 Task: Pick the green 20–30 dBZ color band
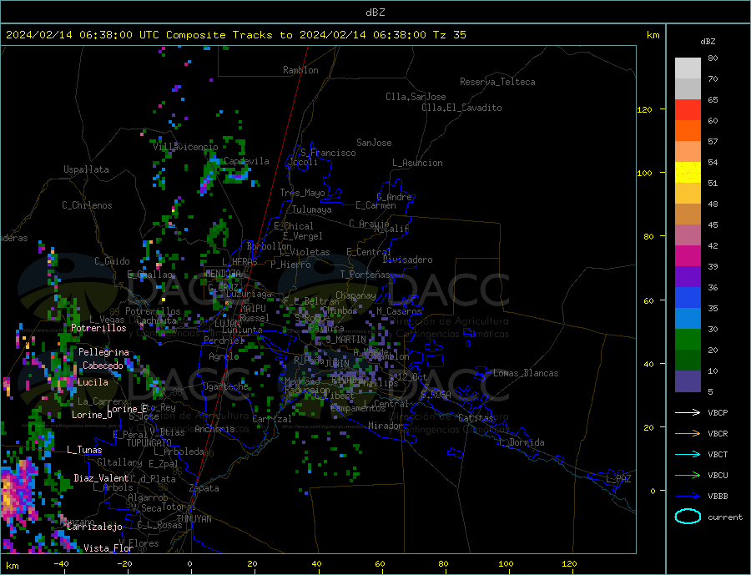click(x=688, y=340)
